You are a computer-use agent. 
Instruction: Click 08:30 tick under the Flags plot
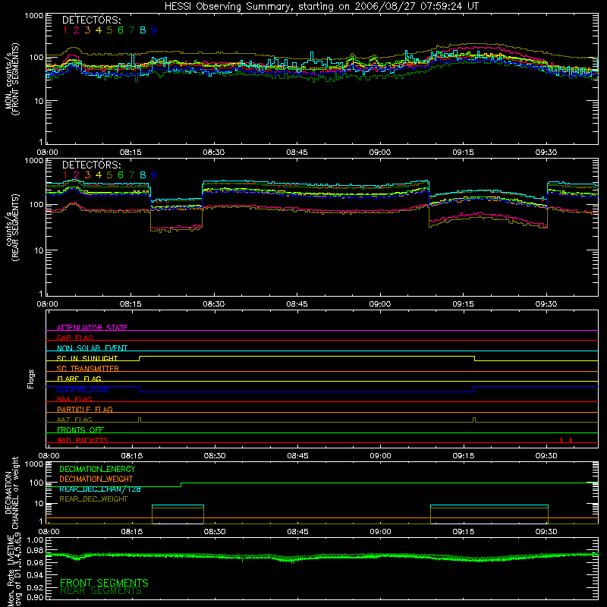[215, 456]
